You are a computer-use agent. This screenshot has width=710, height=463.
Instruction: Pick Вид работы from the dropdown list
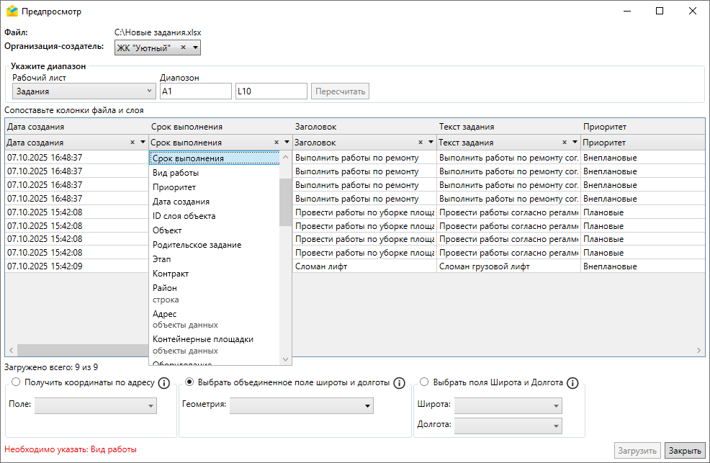pyautogui.click(x=176, y=173)
